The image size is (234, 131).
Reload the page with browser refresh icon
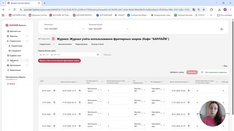[15, 9]
